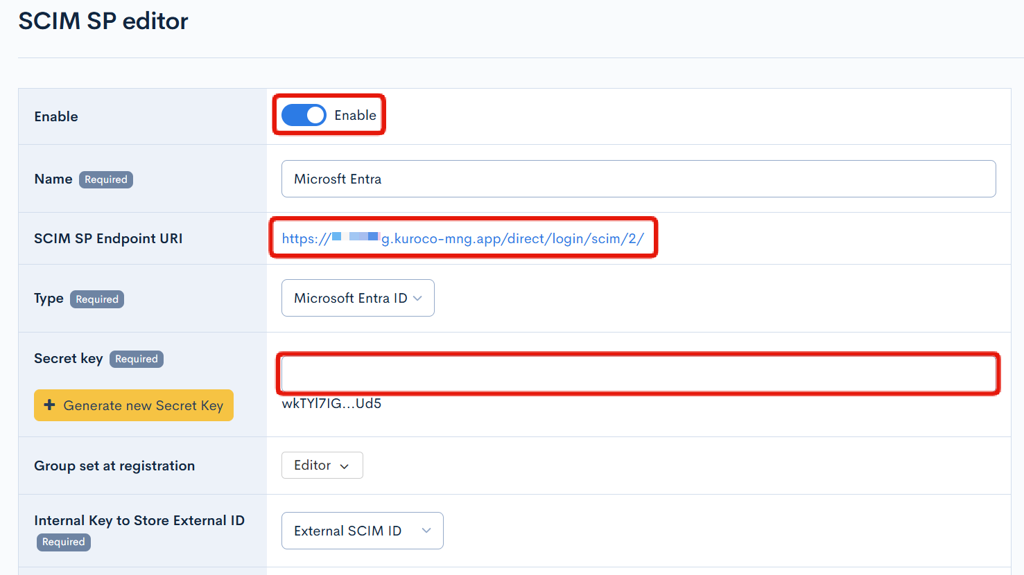Click the Required badge next to Name
Screen dimensions: 1024x575
pos(106,179)
